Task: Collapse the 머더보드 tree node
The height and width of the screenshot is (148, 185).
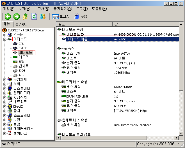Action: pyautogui.click(x=4, y=39)
